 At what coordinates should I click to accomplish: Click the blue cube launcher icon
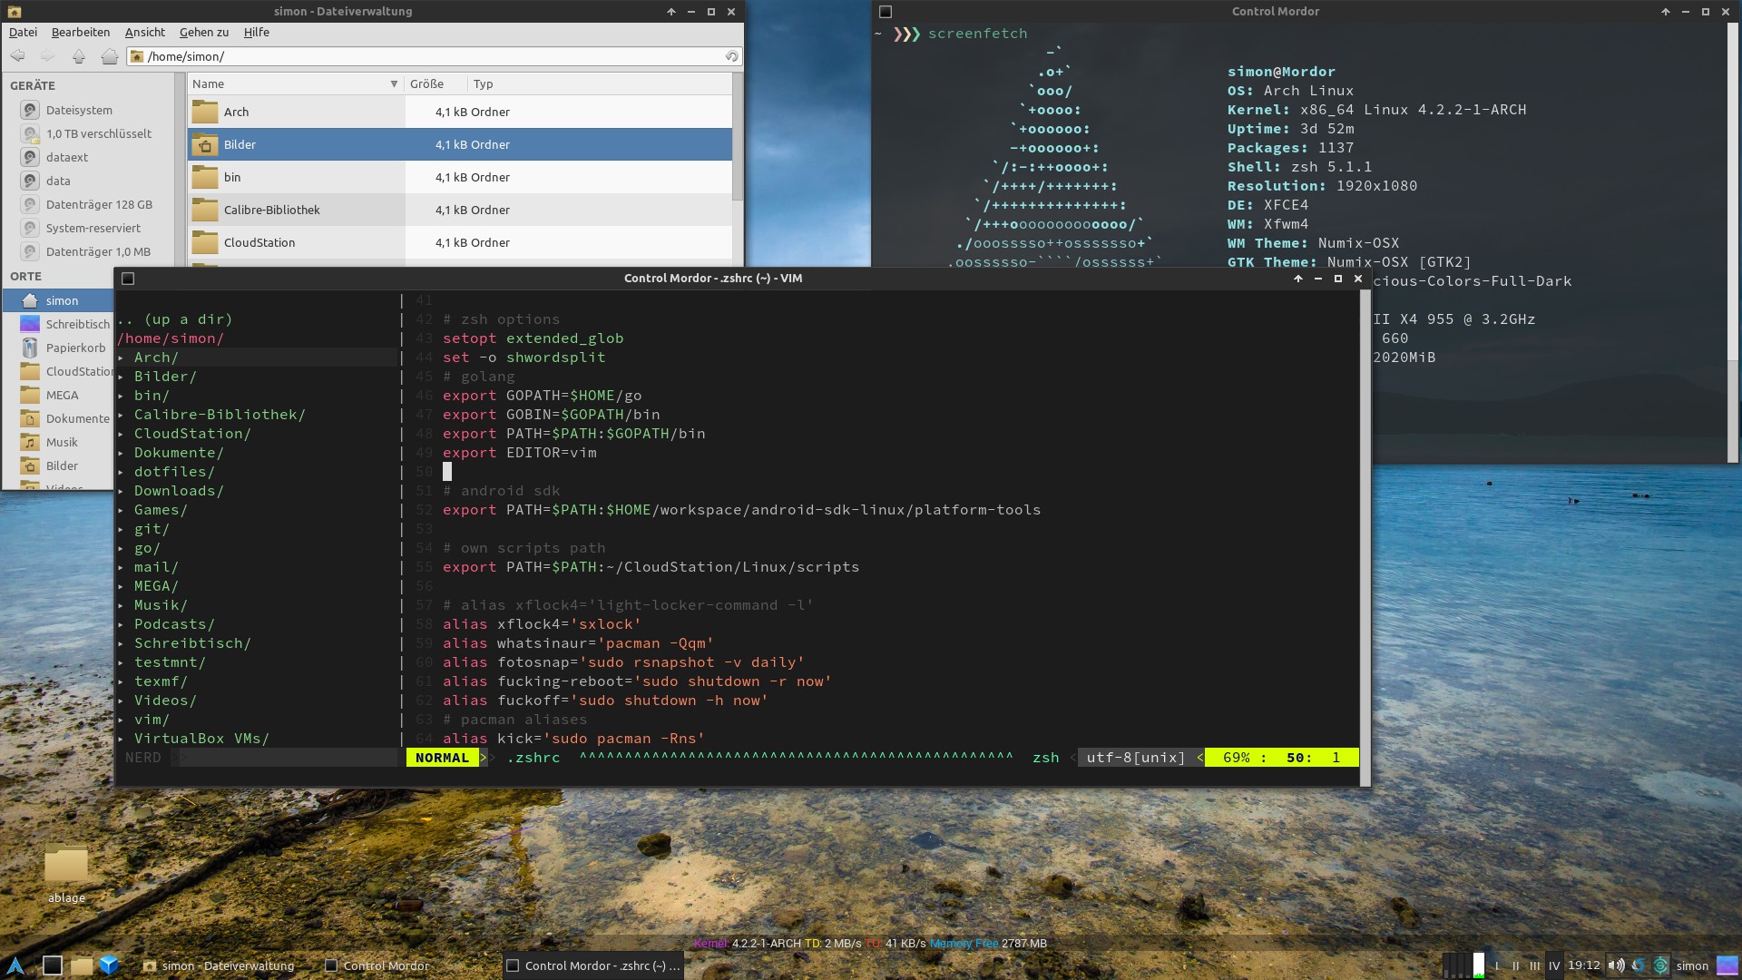coord(109,965)
